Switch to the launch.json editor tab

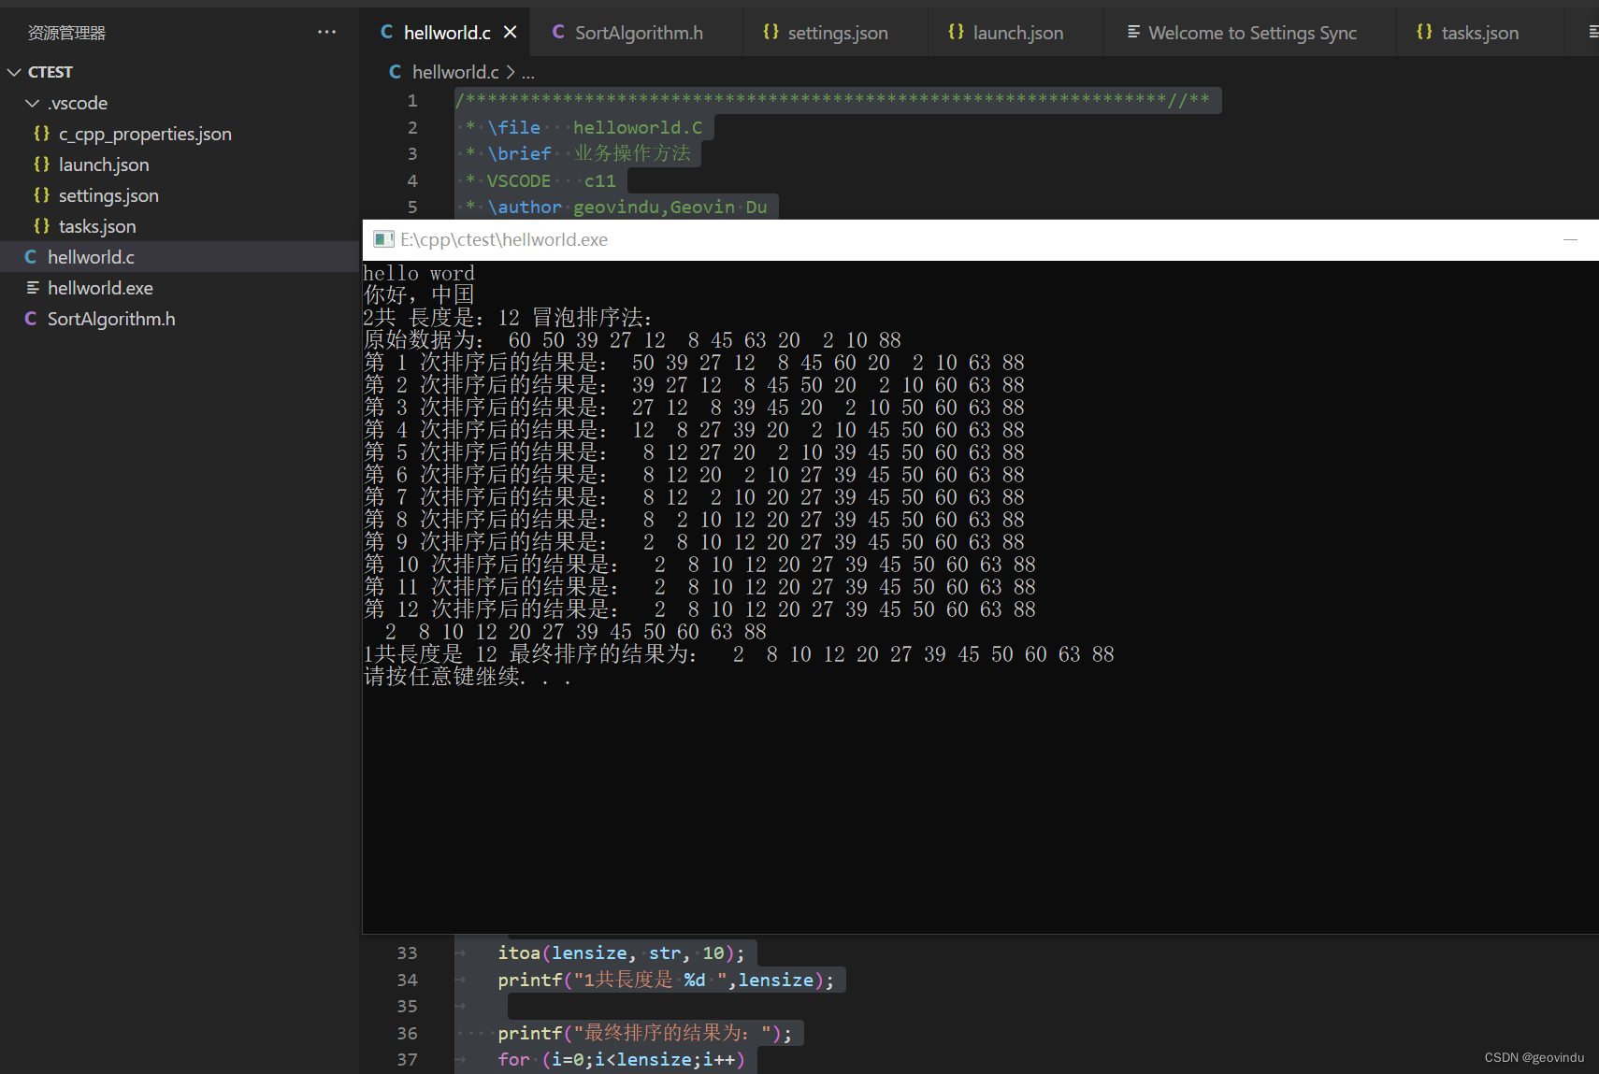pyautogui.click(x=1018, y=33)
